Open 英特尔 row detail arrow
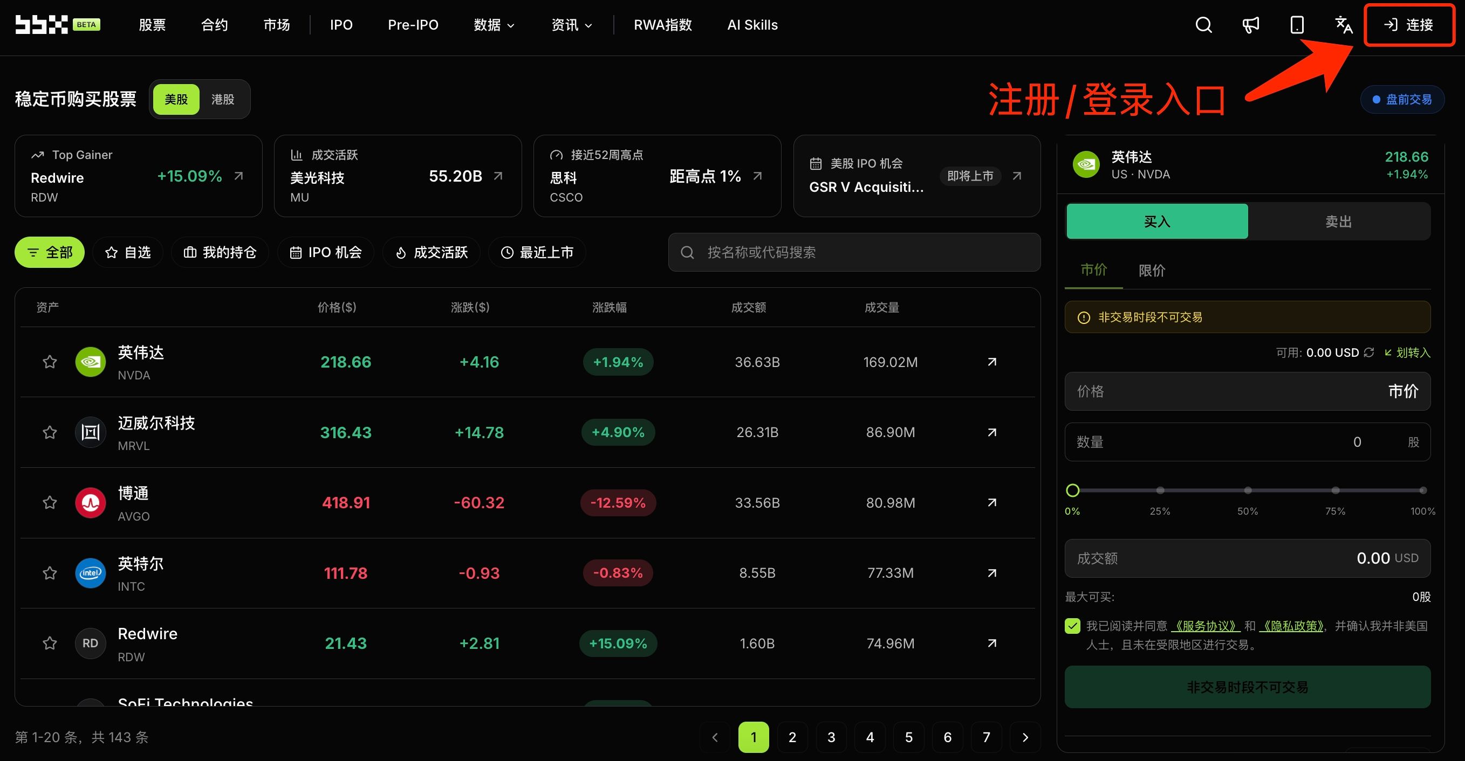The height and width of the screenshot is (761, 1465). coord(992,573)
